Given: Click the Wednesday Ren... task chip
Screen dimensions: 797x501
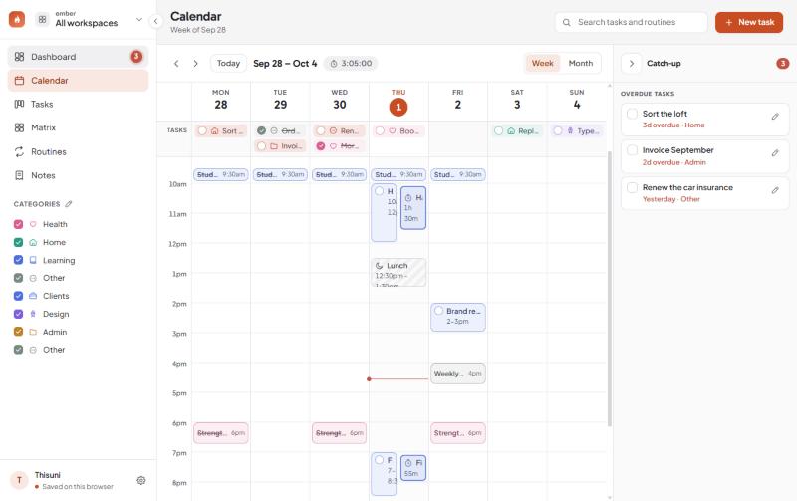Looking at the screenshot, I should point(339,131).
